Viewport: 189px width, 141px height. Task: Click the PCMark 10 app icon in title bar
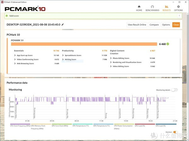(2, 2)
